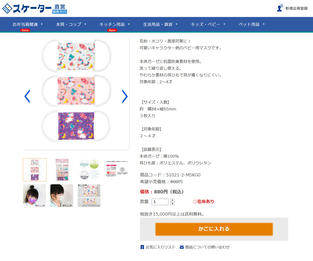Select the packaged masks thumbnail

pyautogui.click(x=62, y=170)
